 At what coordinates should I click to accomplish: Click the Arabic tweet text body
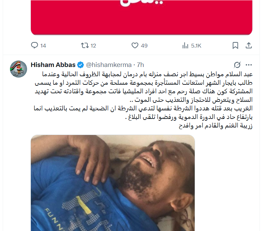pyautogui.click(x=143, y=100)
